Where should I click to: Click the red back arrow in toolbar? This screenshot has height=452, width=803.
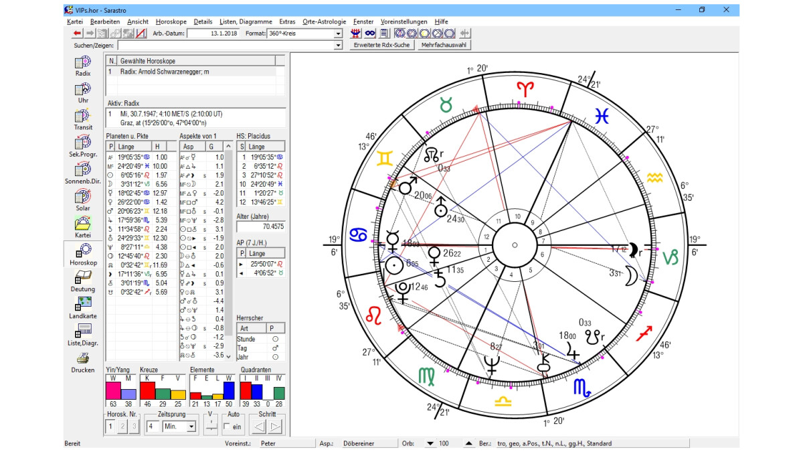click(77, 33)
